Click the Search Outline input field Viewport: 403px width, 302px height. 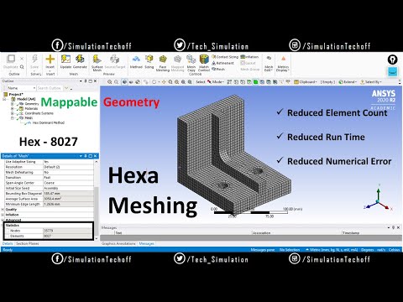(x=50, y=88)
